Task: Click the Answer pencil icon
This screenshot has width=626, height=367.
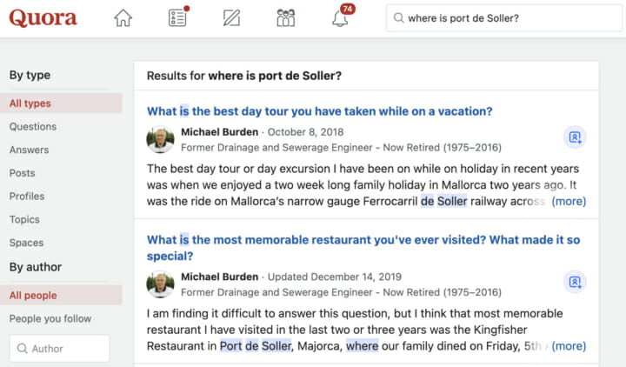Action: coord(231,18)
